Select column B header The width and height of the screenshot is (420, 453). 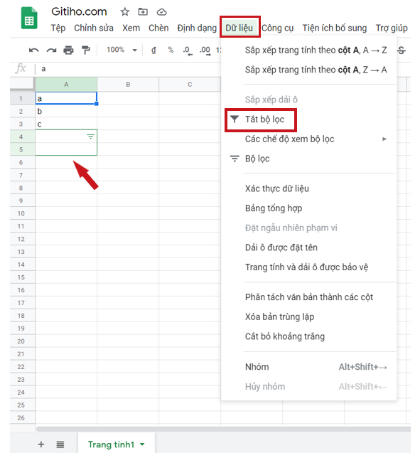(128, 85)
